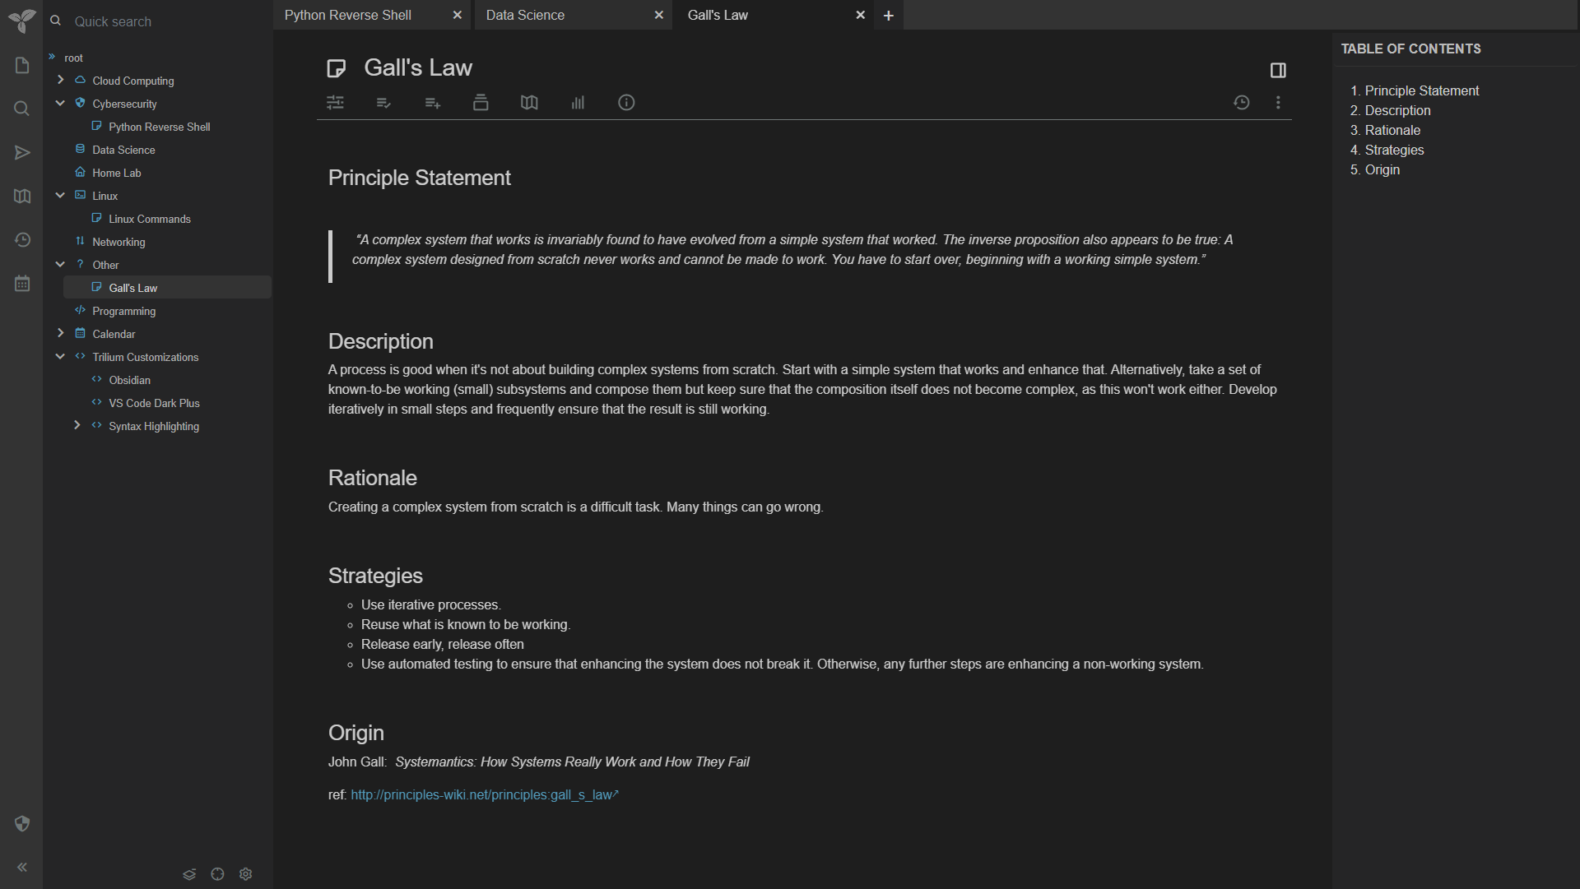The image size is (1580, 889).
Task: Open the note map icon in ribbon
Action: [529, 103]
